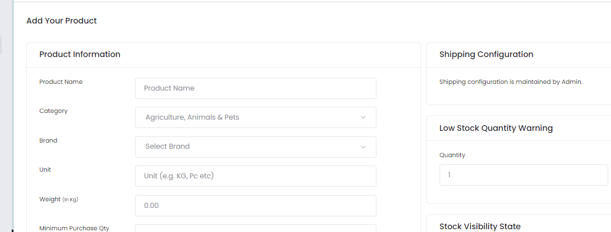Click the Stock Visibility State heading

[x=480, y=226]
